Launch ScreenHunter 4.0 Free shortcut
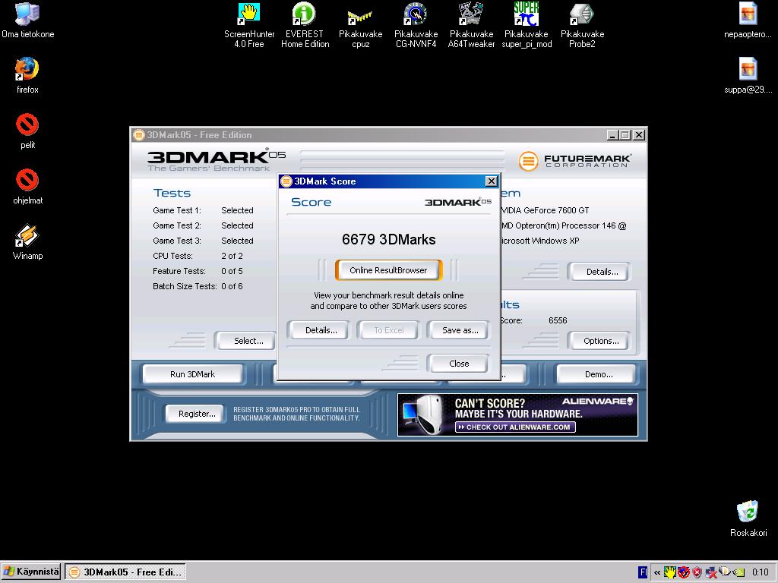 (249, 25)
